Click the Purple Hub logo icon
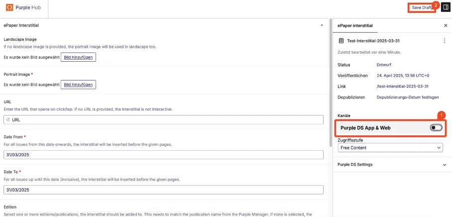452x217 pixels. (x=9, y=7)
